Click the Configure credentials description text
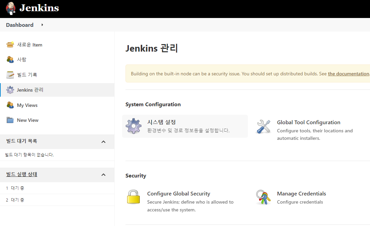The image size is (370, 226). click(300, 202)
